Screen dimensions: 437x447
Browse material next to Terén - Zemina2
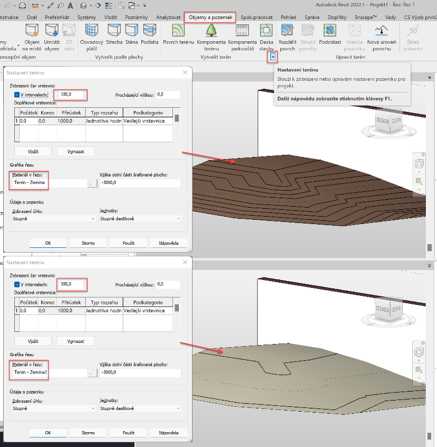(x=92, y=373)
